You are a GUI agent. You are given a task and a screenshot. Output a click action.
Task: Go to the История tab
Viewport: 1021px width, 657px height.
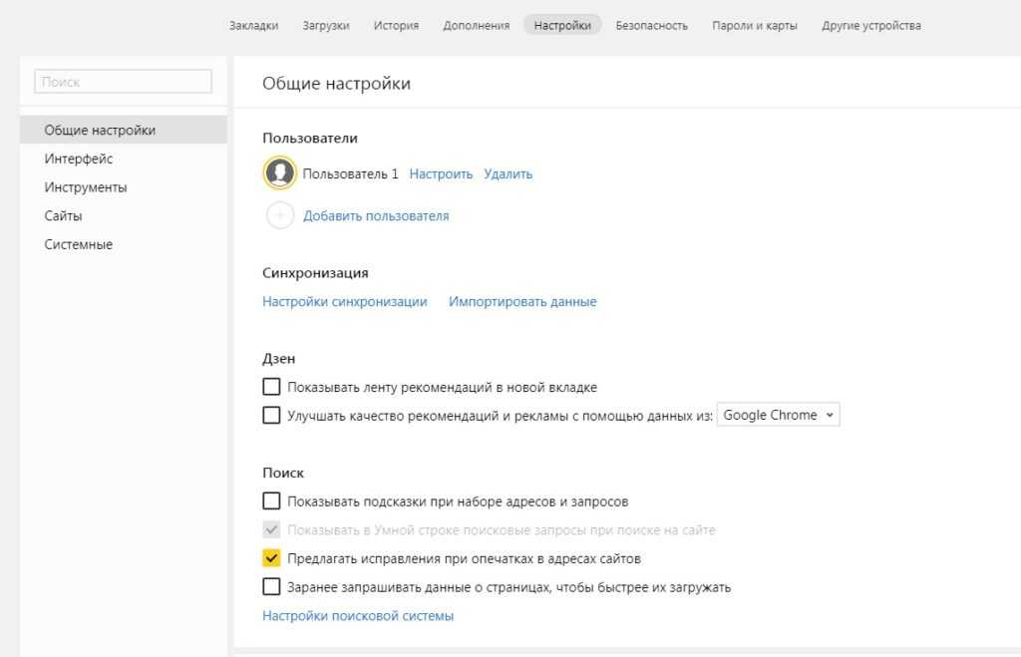tap(396, 26)
